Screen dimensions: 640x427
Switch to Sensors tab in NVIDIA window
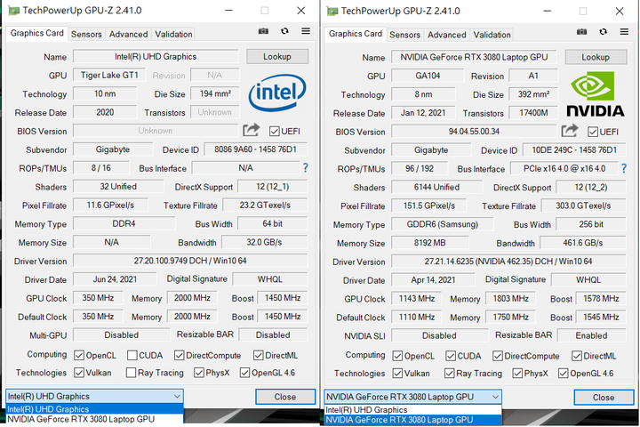click(x=404, y=36)
